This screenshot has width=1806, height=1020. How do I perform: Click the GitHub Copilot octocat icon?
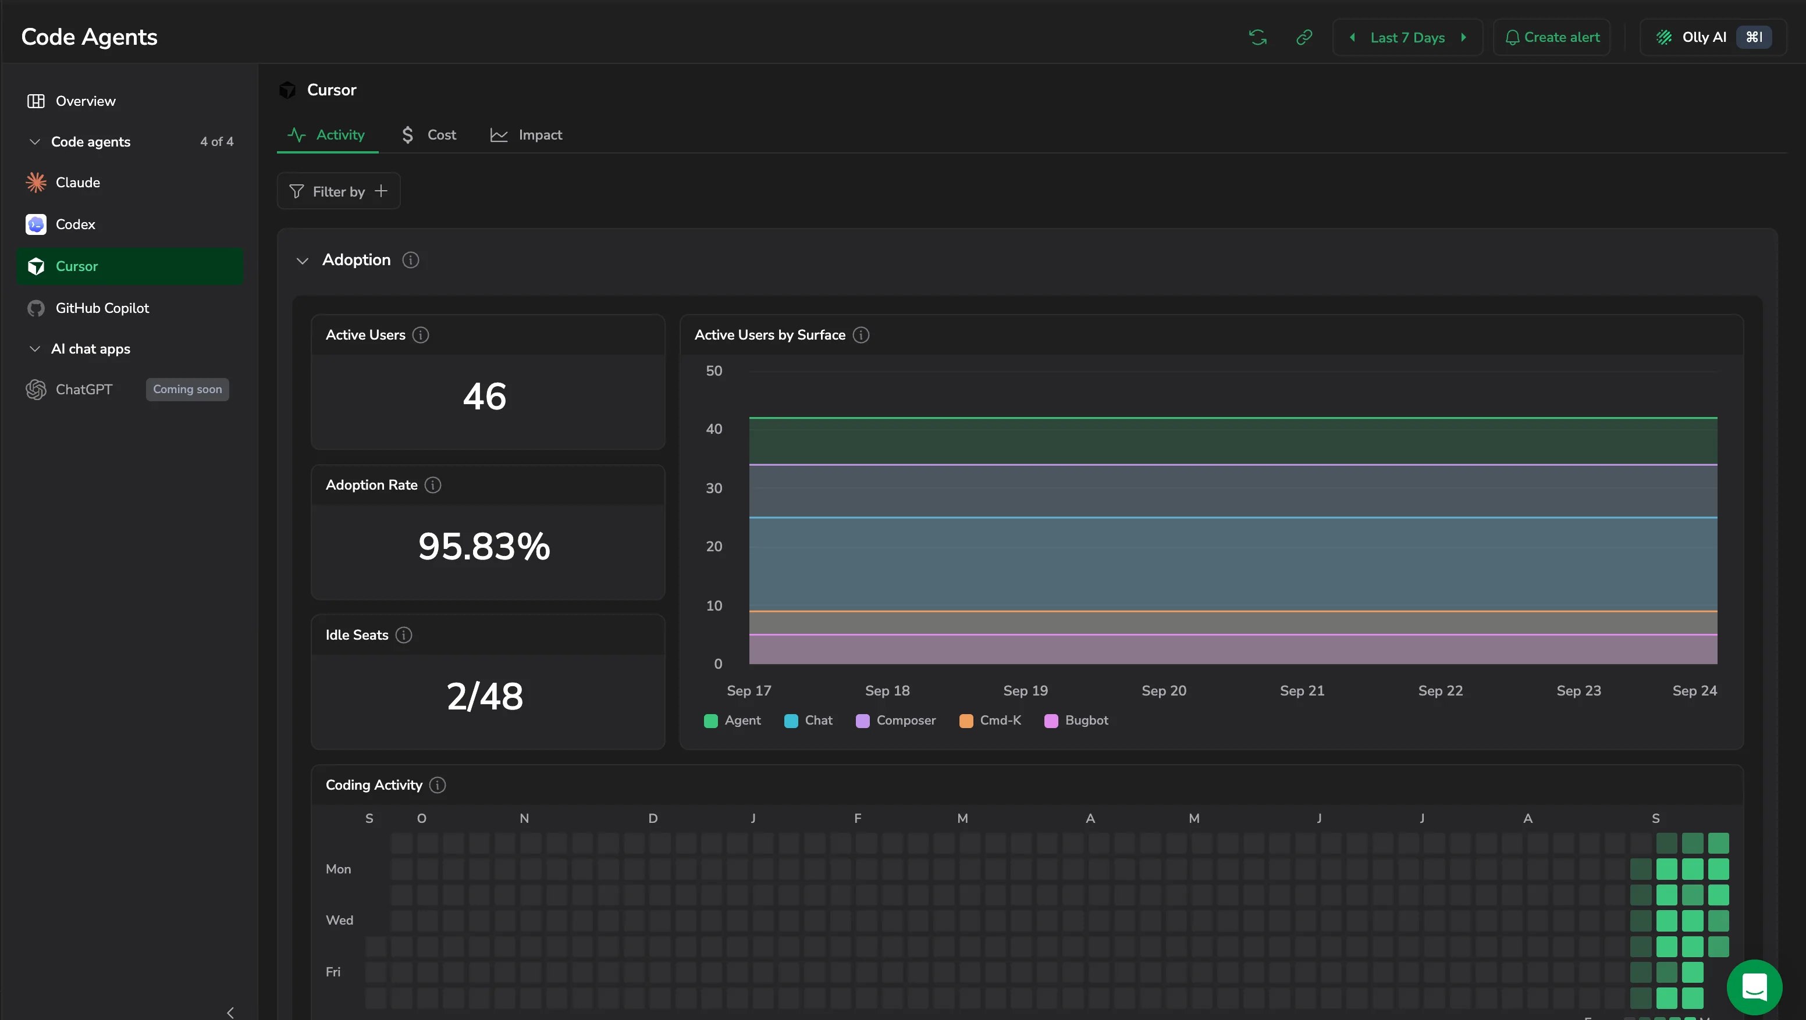tap(35, 308)
